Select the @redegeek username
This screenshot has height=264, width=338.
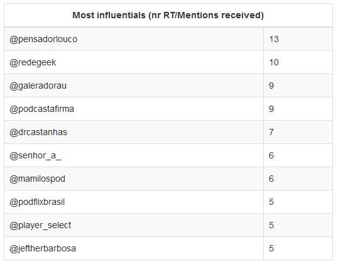tap(33, 63)
